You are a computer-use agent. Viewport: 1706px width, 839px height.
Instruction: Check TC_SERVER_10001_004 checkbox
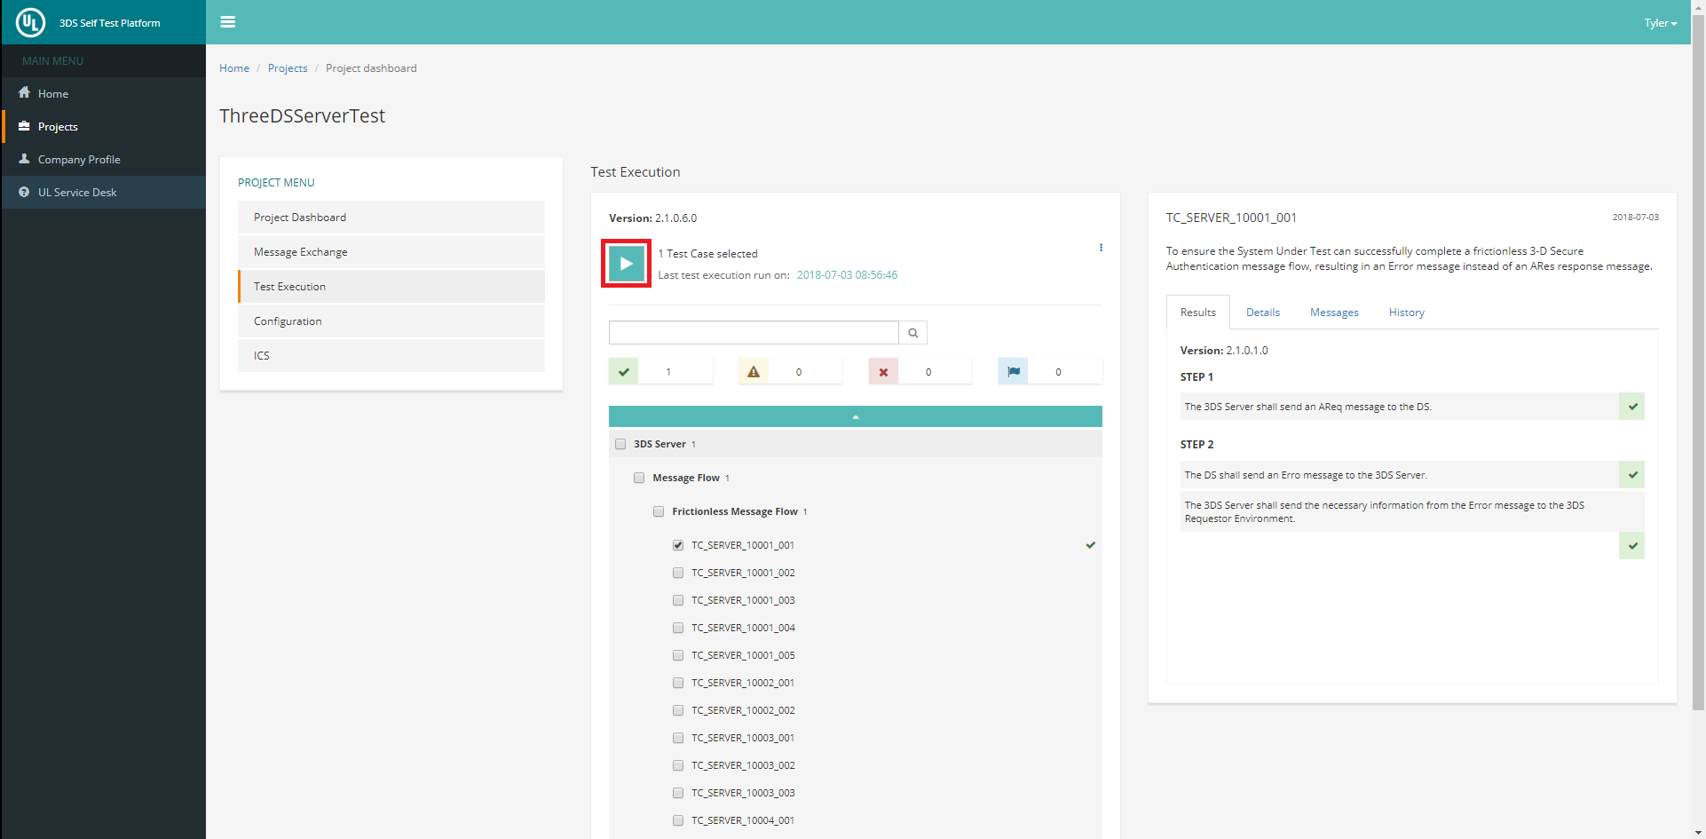[x=678, y=628]
